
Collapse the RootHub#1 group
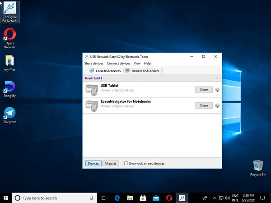pyautogui.click(x=216, y=78)
